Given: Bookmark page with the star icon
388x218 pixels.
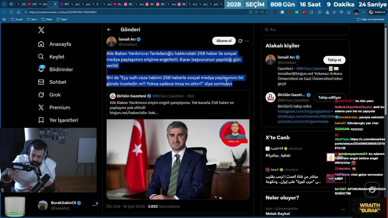Looking at the screenshot, I should point(268,12).
